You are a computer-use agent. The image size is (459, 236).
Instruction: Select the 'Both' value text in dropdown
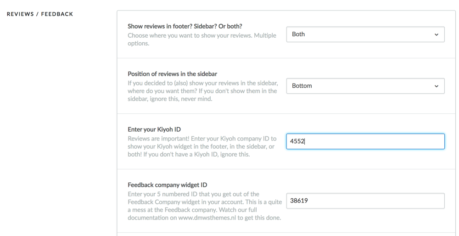tap(298, 34)
